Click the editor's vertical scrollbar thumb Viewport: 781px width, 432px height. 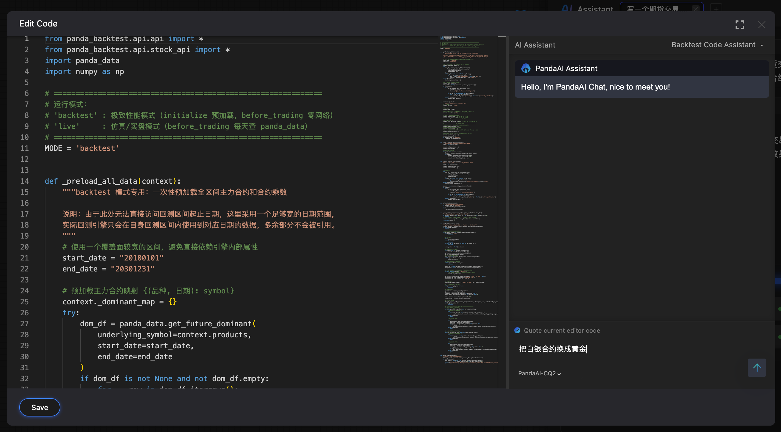[502, 37]
